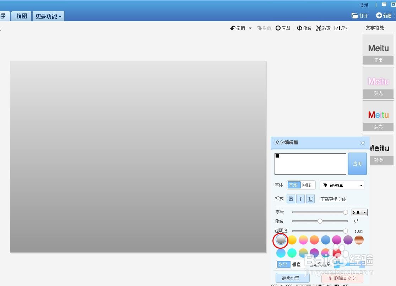
Task: Select the 正常 normal text effect
Action: click(x=378, y=49)
